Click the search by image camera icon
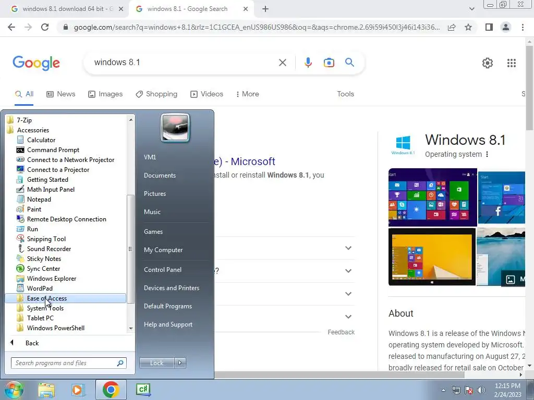Image resolution: width=534 pixels, height=400 pixels. click(329, 63)
